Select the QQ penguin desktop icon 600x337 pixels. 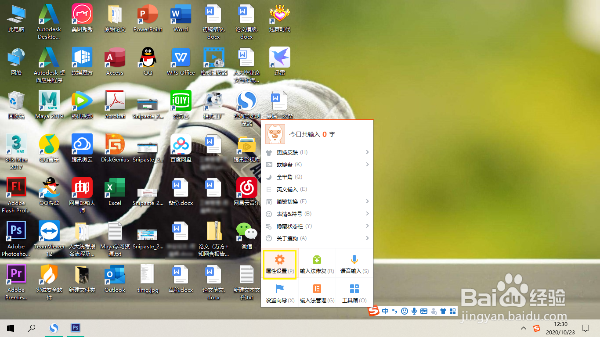pyautogui.click(x=148, y=62)
